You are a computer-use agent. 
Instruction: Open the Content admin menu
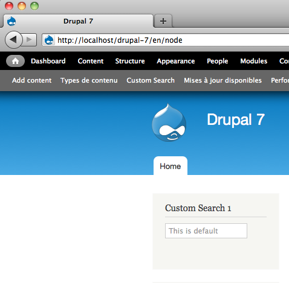tap(91, 61)
